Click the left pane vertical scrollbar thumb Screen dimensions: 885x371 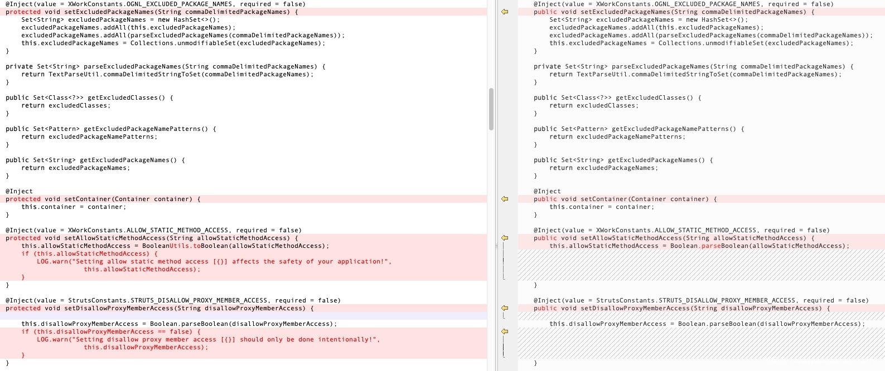point(491,109)
